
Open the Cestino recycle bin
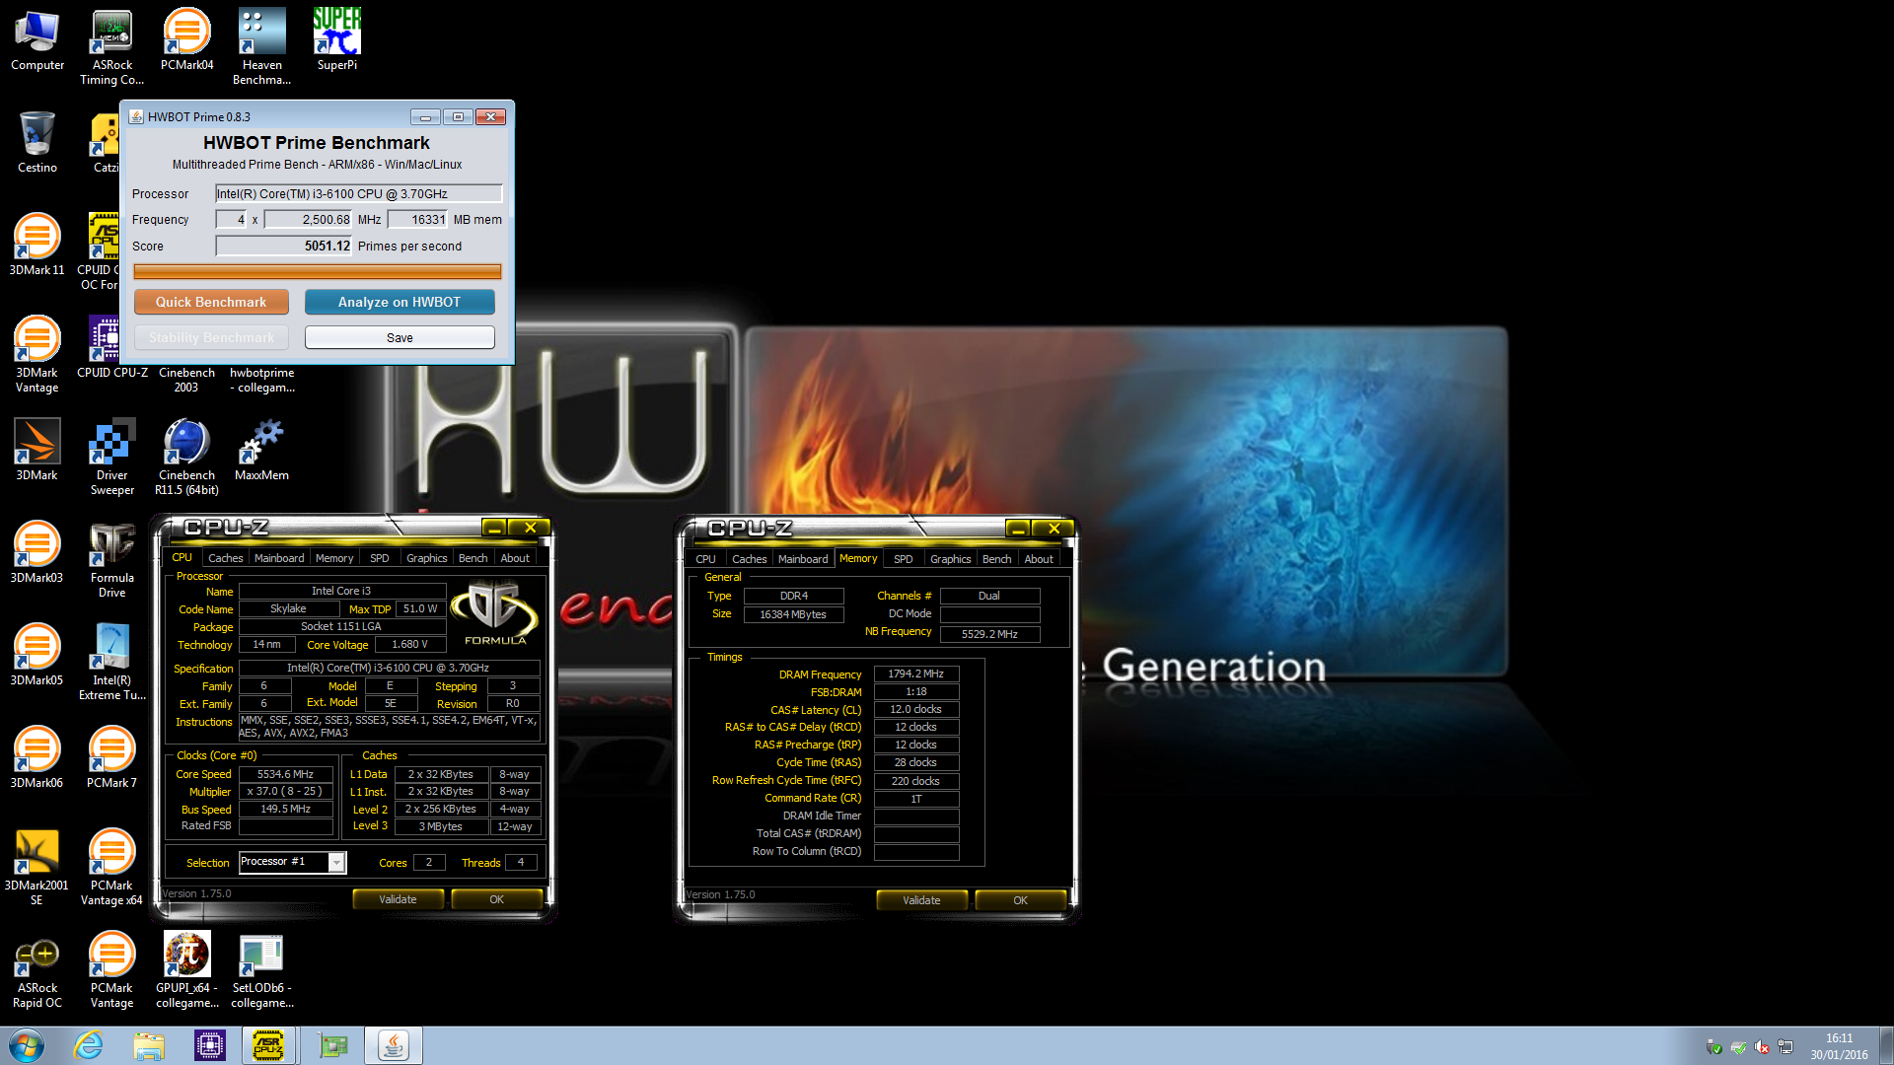coord(37,144)
